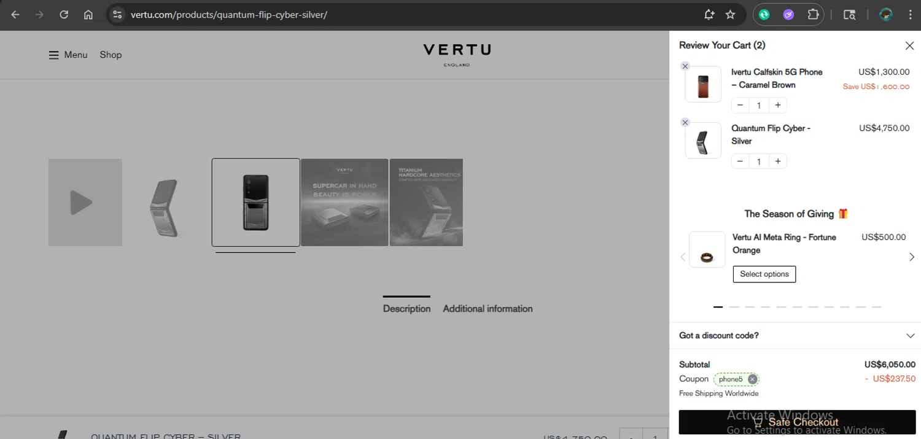This screenshot has width=921, height=439.
Task: Remove Quantum Flip Cyber Silver from cart
Action: pyautogui.click(x=685, y=122)
